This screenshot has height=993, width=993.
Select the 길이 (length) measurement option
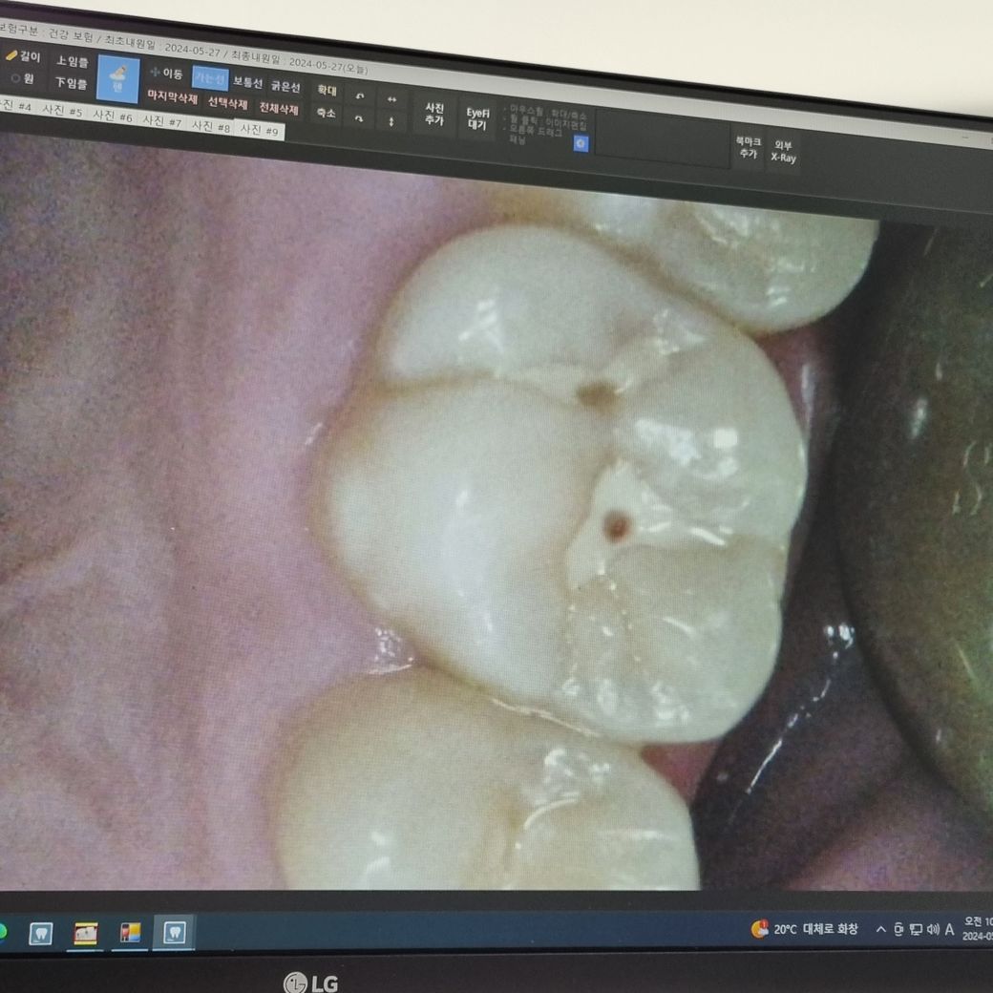(23, 55)
